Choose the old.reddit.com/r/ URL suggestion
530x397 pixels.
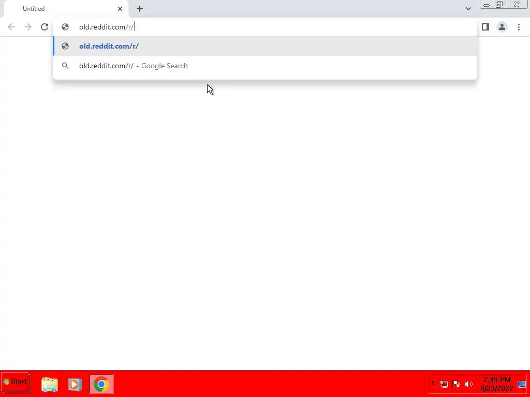(265, 46)
